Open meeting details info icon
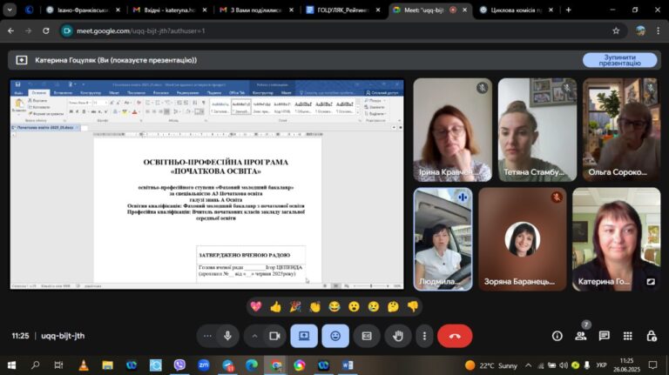The height and width of the screenshot is (375, 669). click(557, 336)
